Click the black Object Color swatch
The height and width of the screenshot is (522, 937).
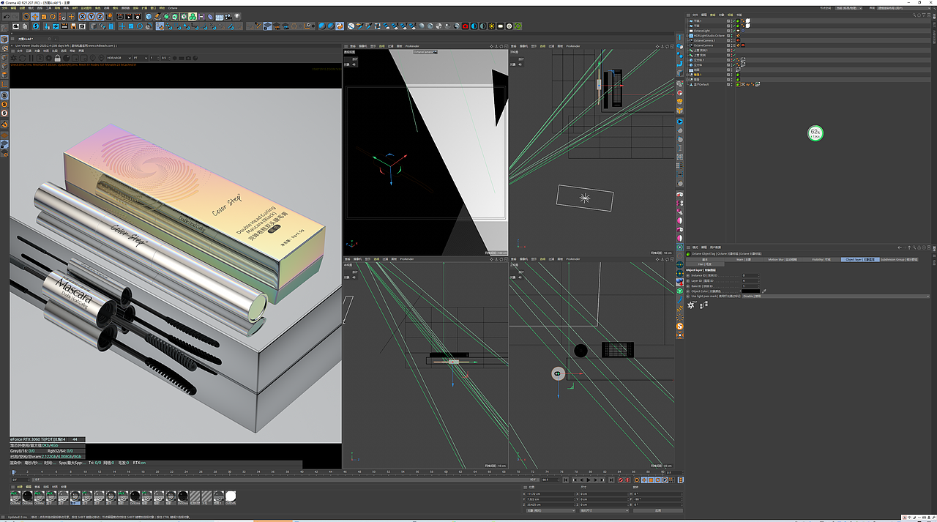pos(751,291)
